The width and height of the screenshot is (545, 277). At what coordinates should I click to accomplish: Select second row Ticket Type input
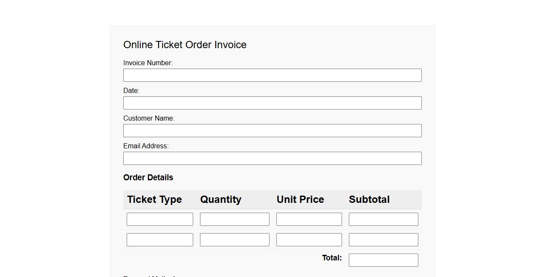(159, 240)
